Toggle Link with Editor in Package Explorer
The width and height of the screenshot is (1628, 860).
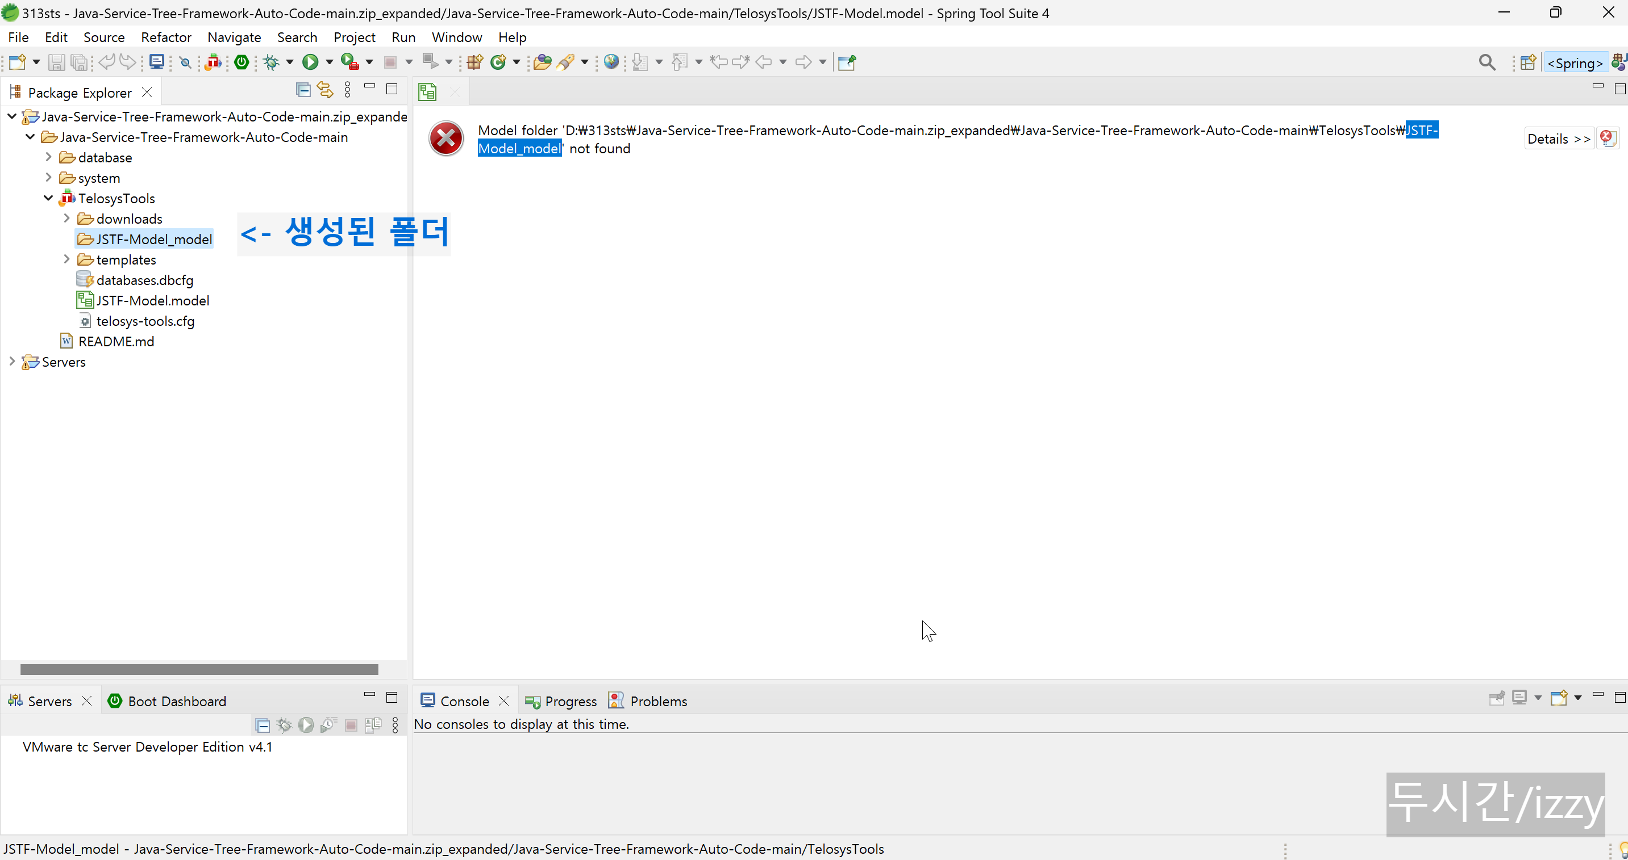tap(325, 90)
